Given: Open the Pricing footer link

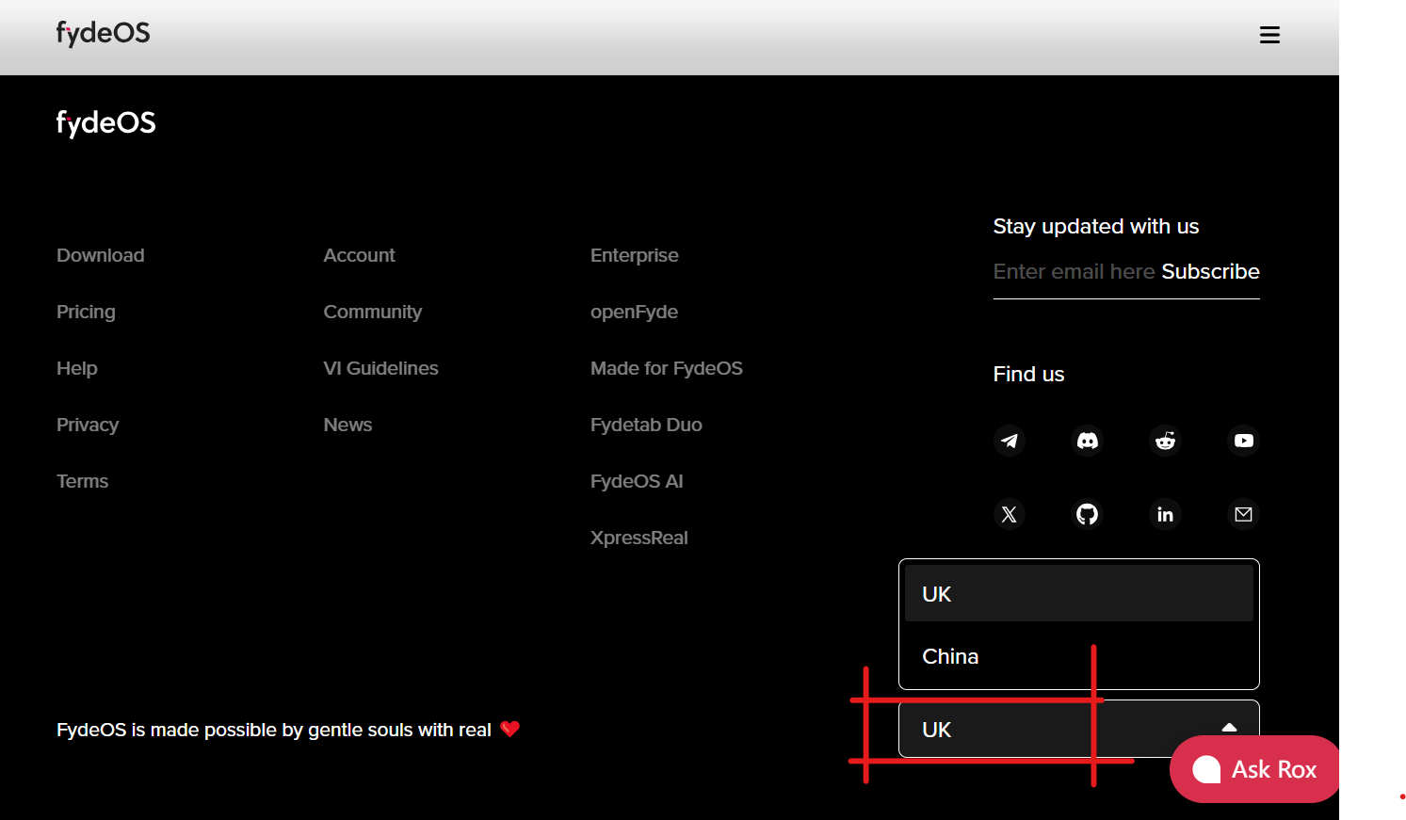Looking at the screenshot, I should [x=86, y=312].
